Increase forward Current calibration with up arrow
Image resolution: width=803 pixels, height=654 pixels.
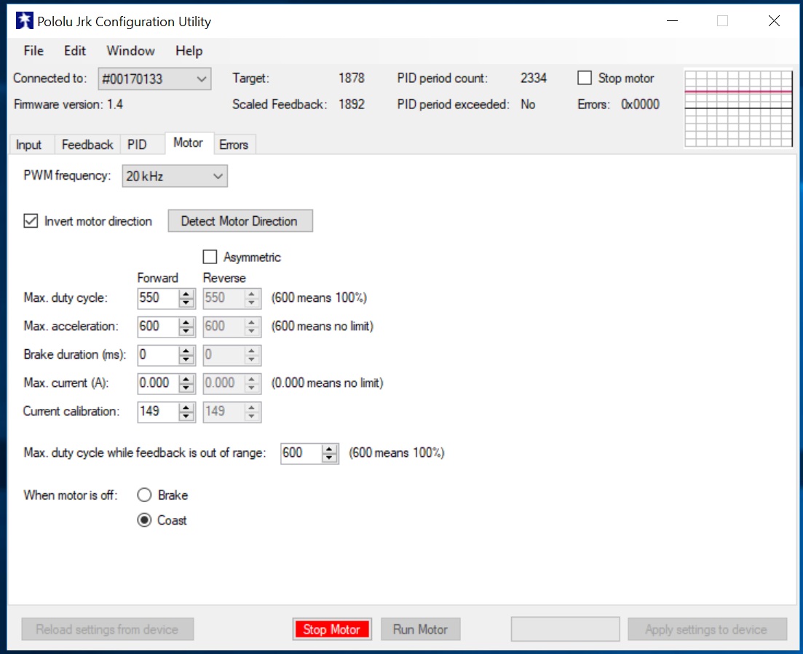point(186,407)
